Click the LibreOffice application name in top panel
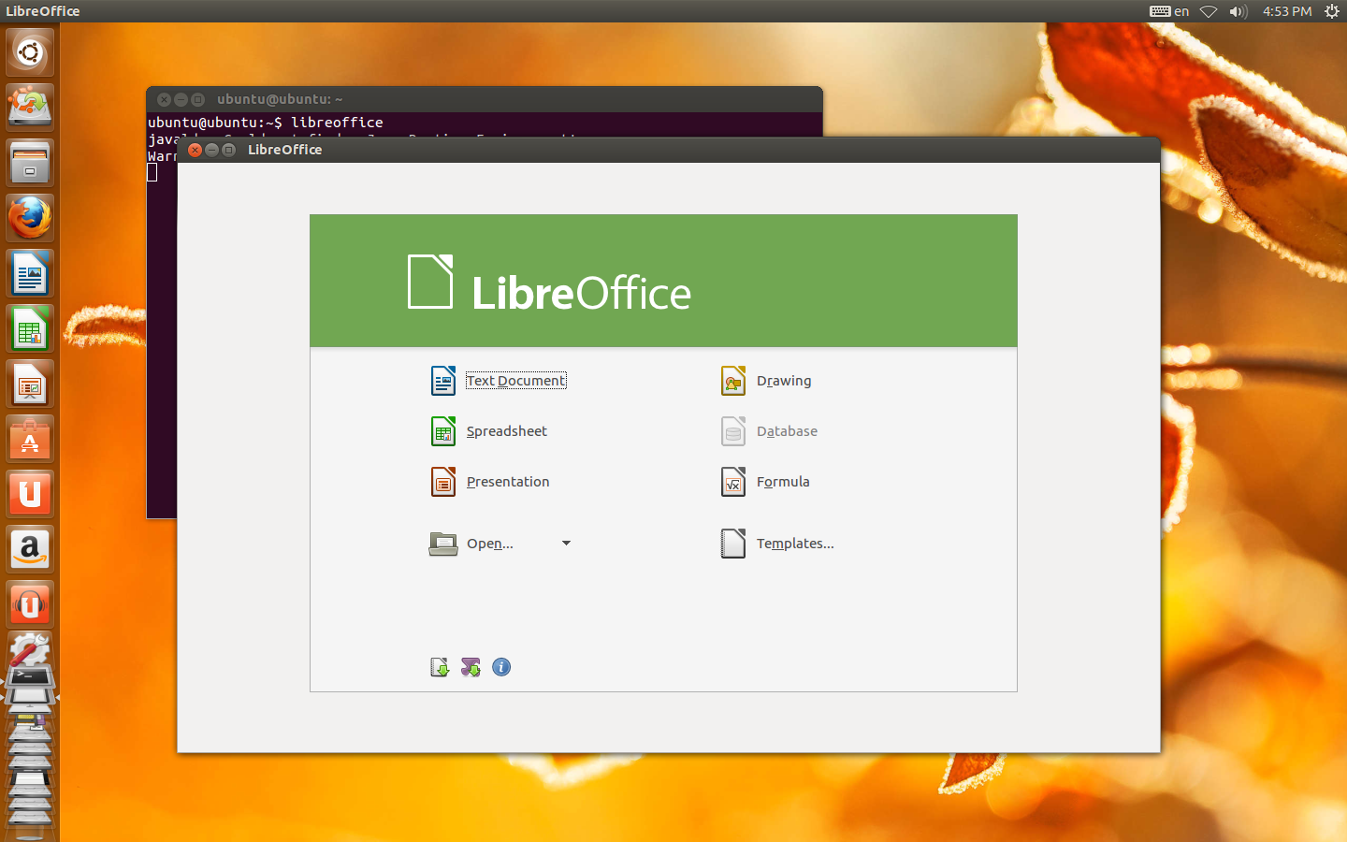1347x842 pixels. coord(43,11)
